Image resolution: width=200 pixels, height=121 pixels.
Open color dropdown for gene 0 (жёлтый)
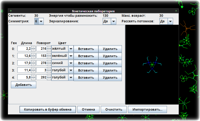(x=62, y=49)
